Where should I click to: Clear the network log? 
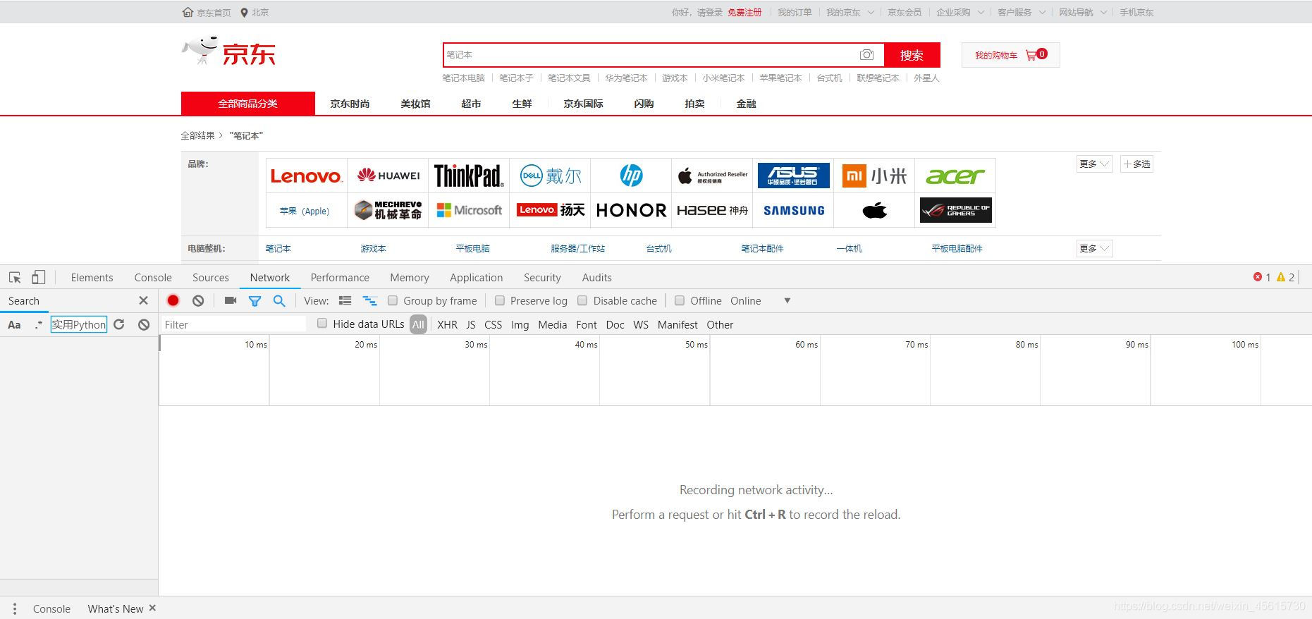click(x=198, y=300)
